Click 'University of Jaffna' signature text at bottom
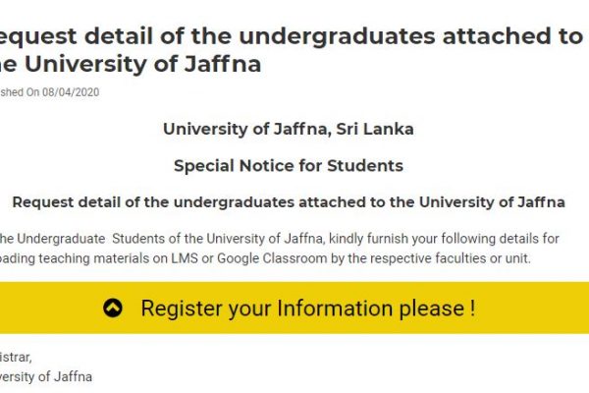 46,376
